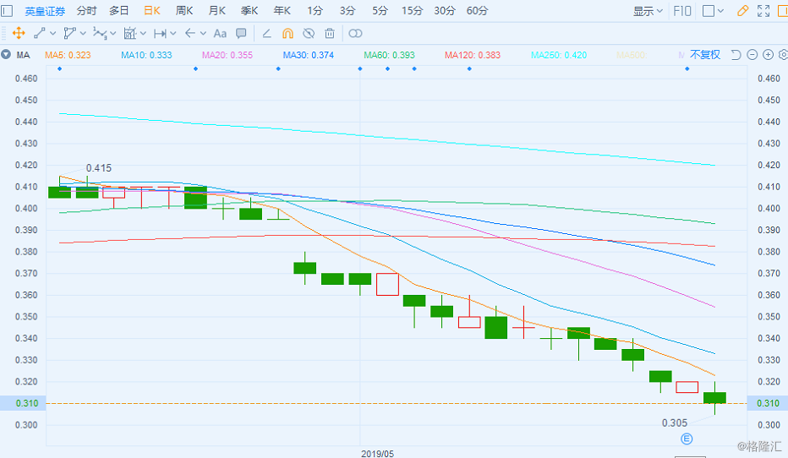Toggle the orange magnet snap tool

(x=287, y=34)
